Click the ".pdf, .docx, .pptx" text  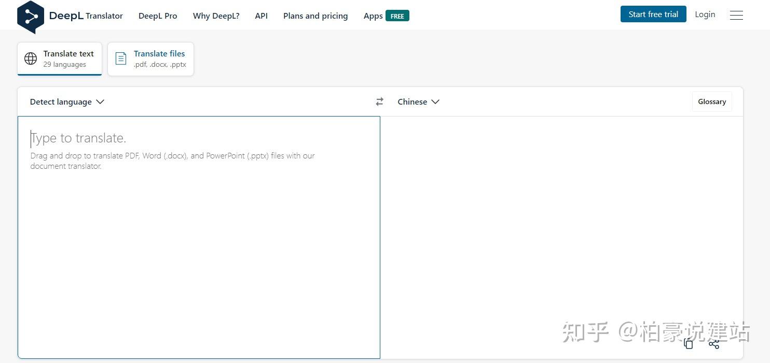[x=160, y=65]
